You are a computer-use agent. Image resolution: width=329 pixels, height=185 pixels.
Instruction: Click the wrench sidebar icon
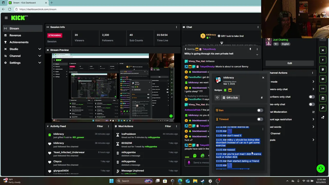pyautogui.click(x=323, y=108)
